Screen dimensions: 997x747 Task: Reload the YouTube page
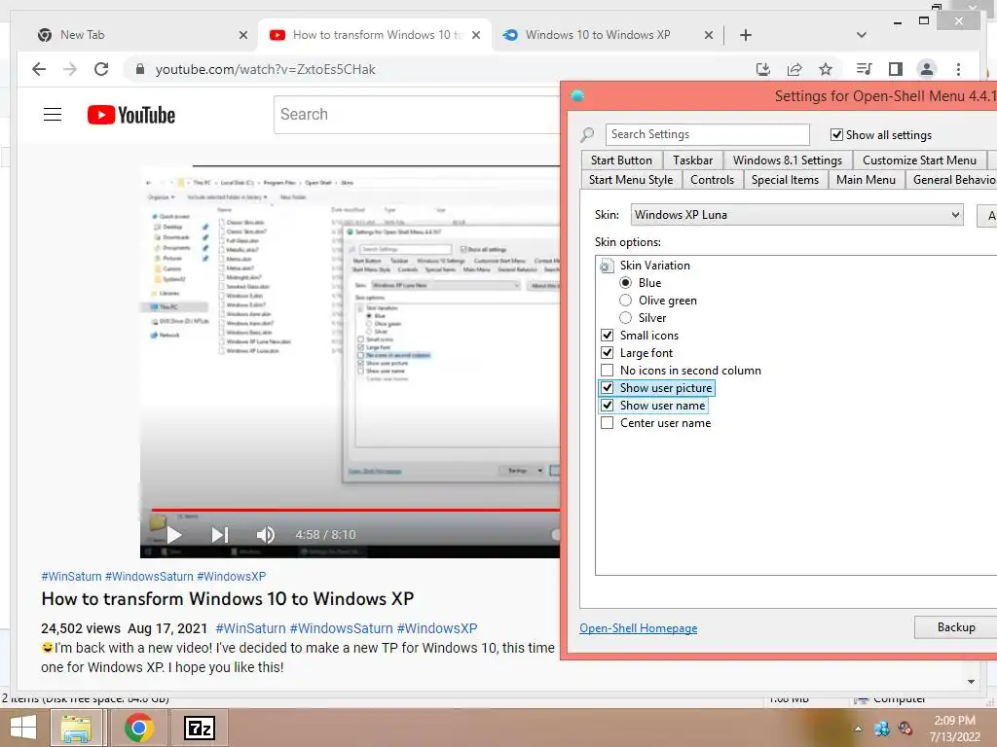click(101, 69)
